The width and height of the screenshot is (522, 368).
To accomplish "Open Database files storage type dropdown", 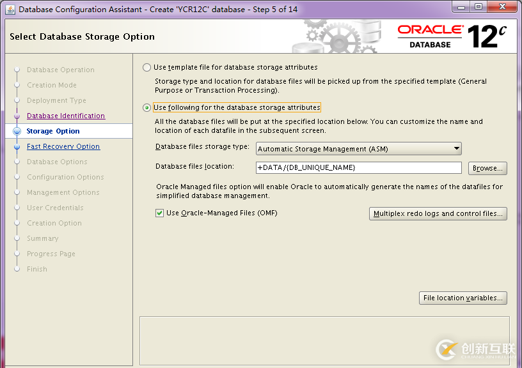I will (x=358, y=149).
